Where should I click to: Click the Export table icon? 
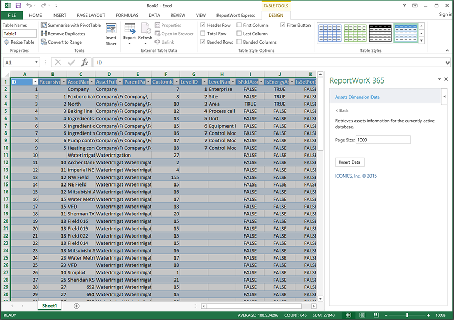[x=129, y=29]
